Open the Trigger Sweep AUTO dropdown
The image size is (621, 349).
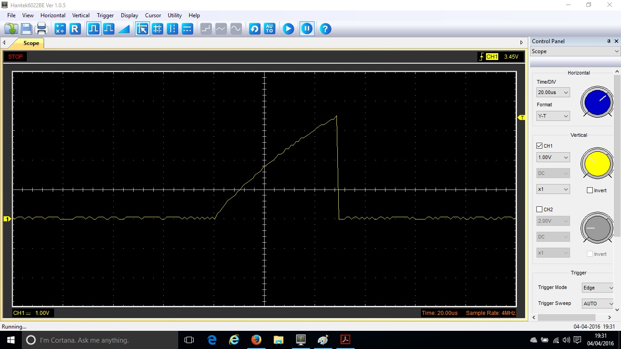[598, 304]
